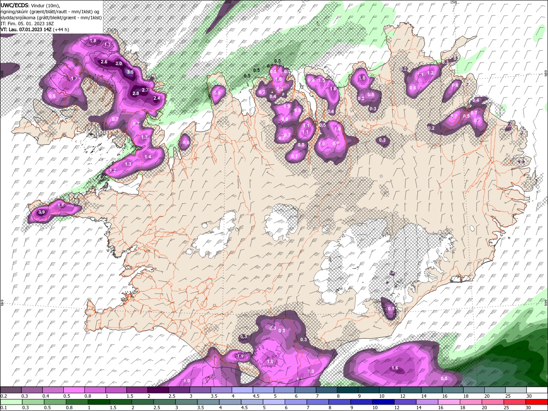Select the upper legend swatch labeled 0.2
This screenshot has width=548, height=411.
[x=11, y=390]
